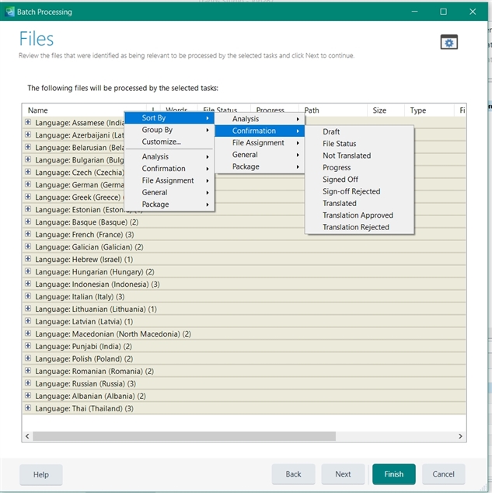Click the Name column header
Screen dimensions: 492x493
pyautogui.click(x=84, y=110)
